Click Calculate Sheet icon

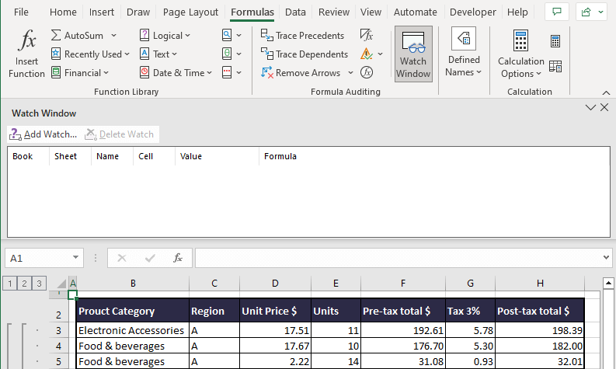555,66
